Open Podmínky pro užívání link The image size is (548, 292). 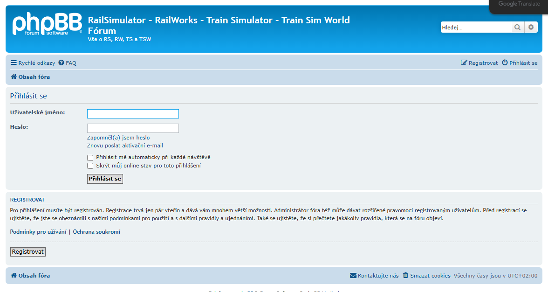[x=38, y=231]
